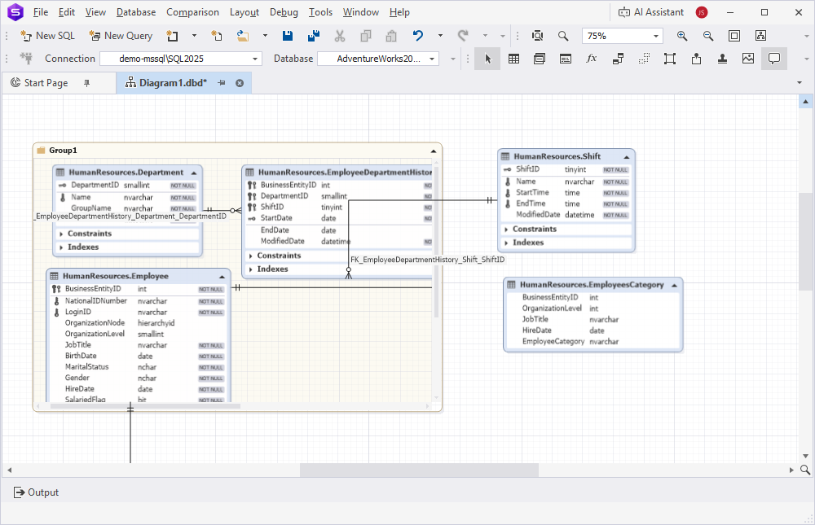Open the AI Assistant panel
This screenshot has height=525, width=815.
click(650, 12)
